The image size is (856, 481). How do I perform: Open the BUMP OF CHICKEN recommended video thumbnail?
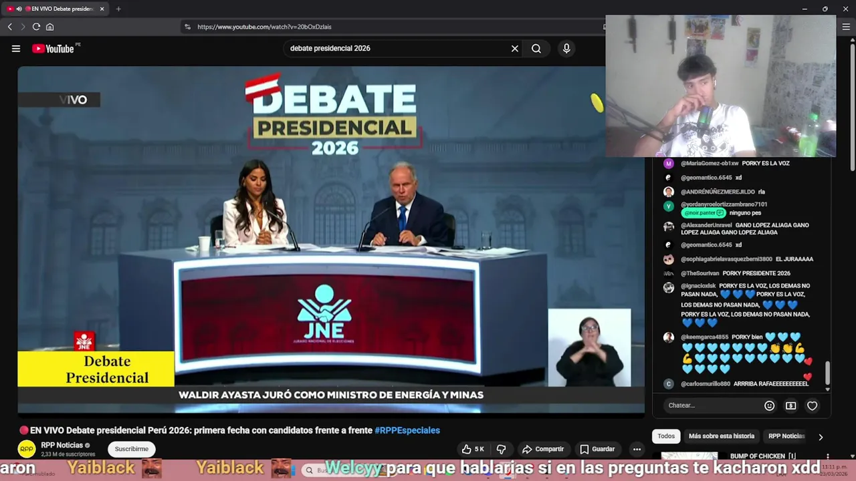(689, 456)
